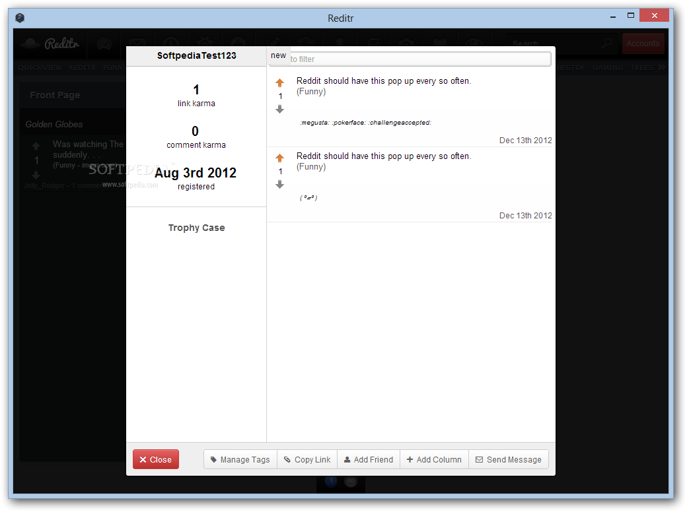
Task: Downvote the 'Was watching The' post in Front Page
Action: coord(36,175)
